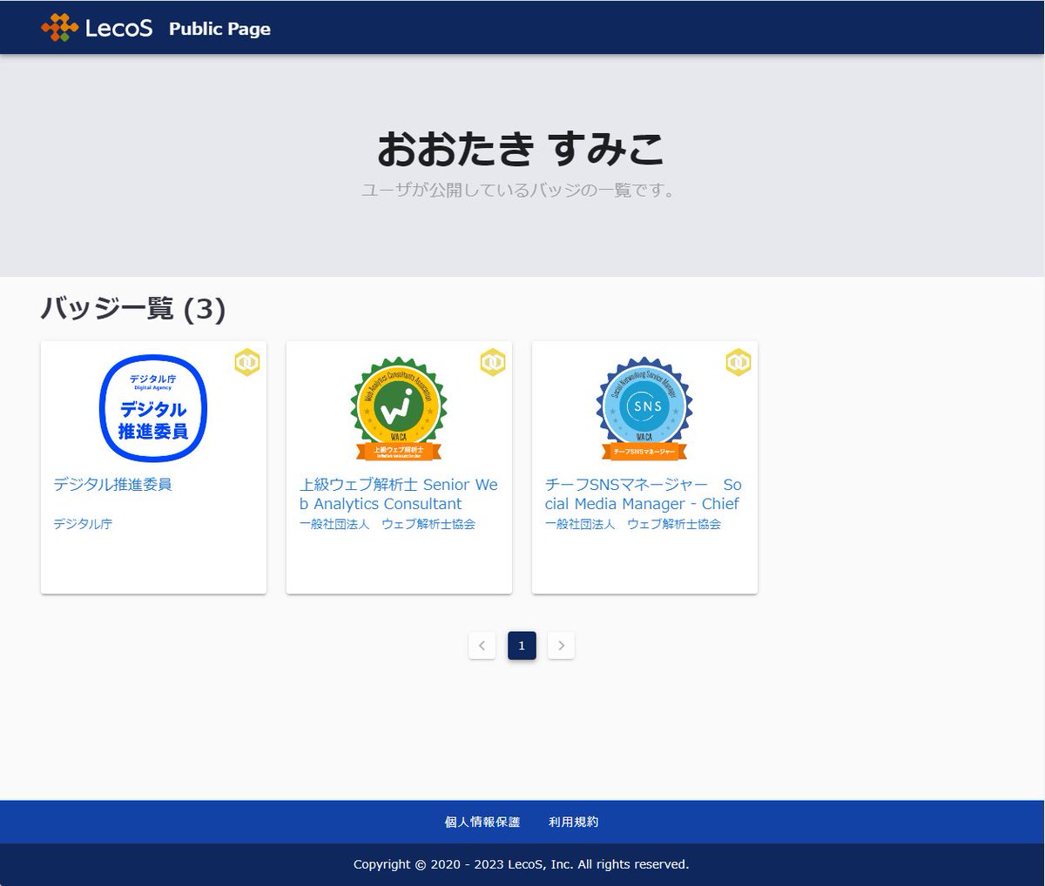Open 上級ウェブ解析士 Senior Web Analytics Consultant link
Image resolution: width=1045 pixels, height=886 pixels.
(x=399, y=494)
